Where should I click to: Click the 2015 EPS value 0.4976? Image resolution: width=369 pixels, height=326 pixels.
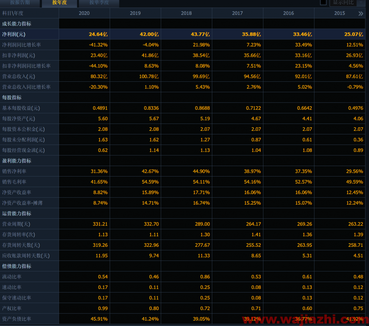356,108
